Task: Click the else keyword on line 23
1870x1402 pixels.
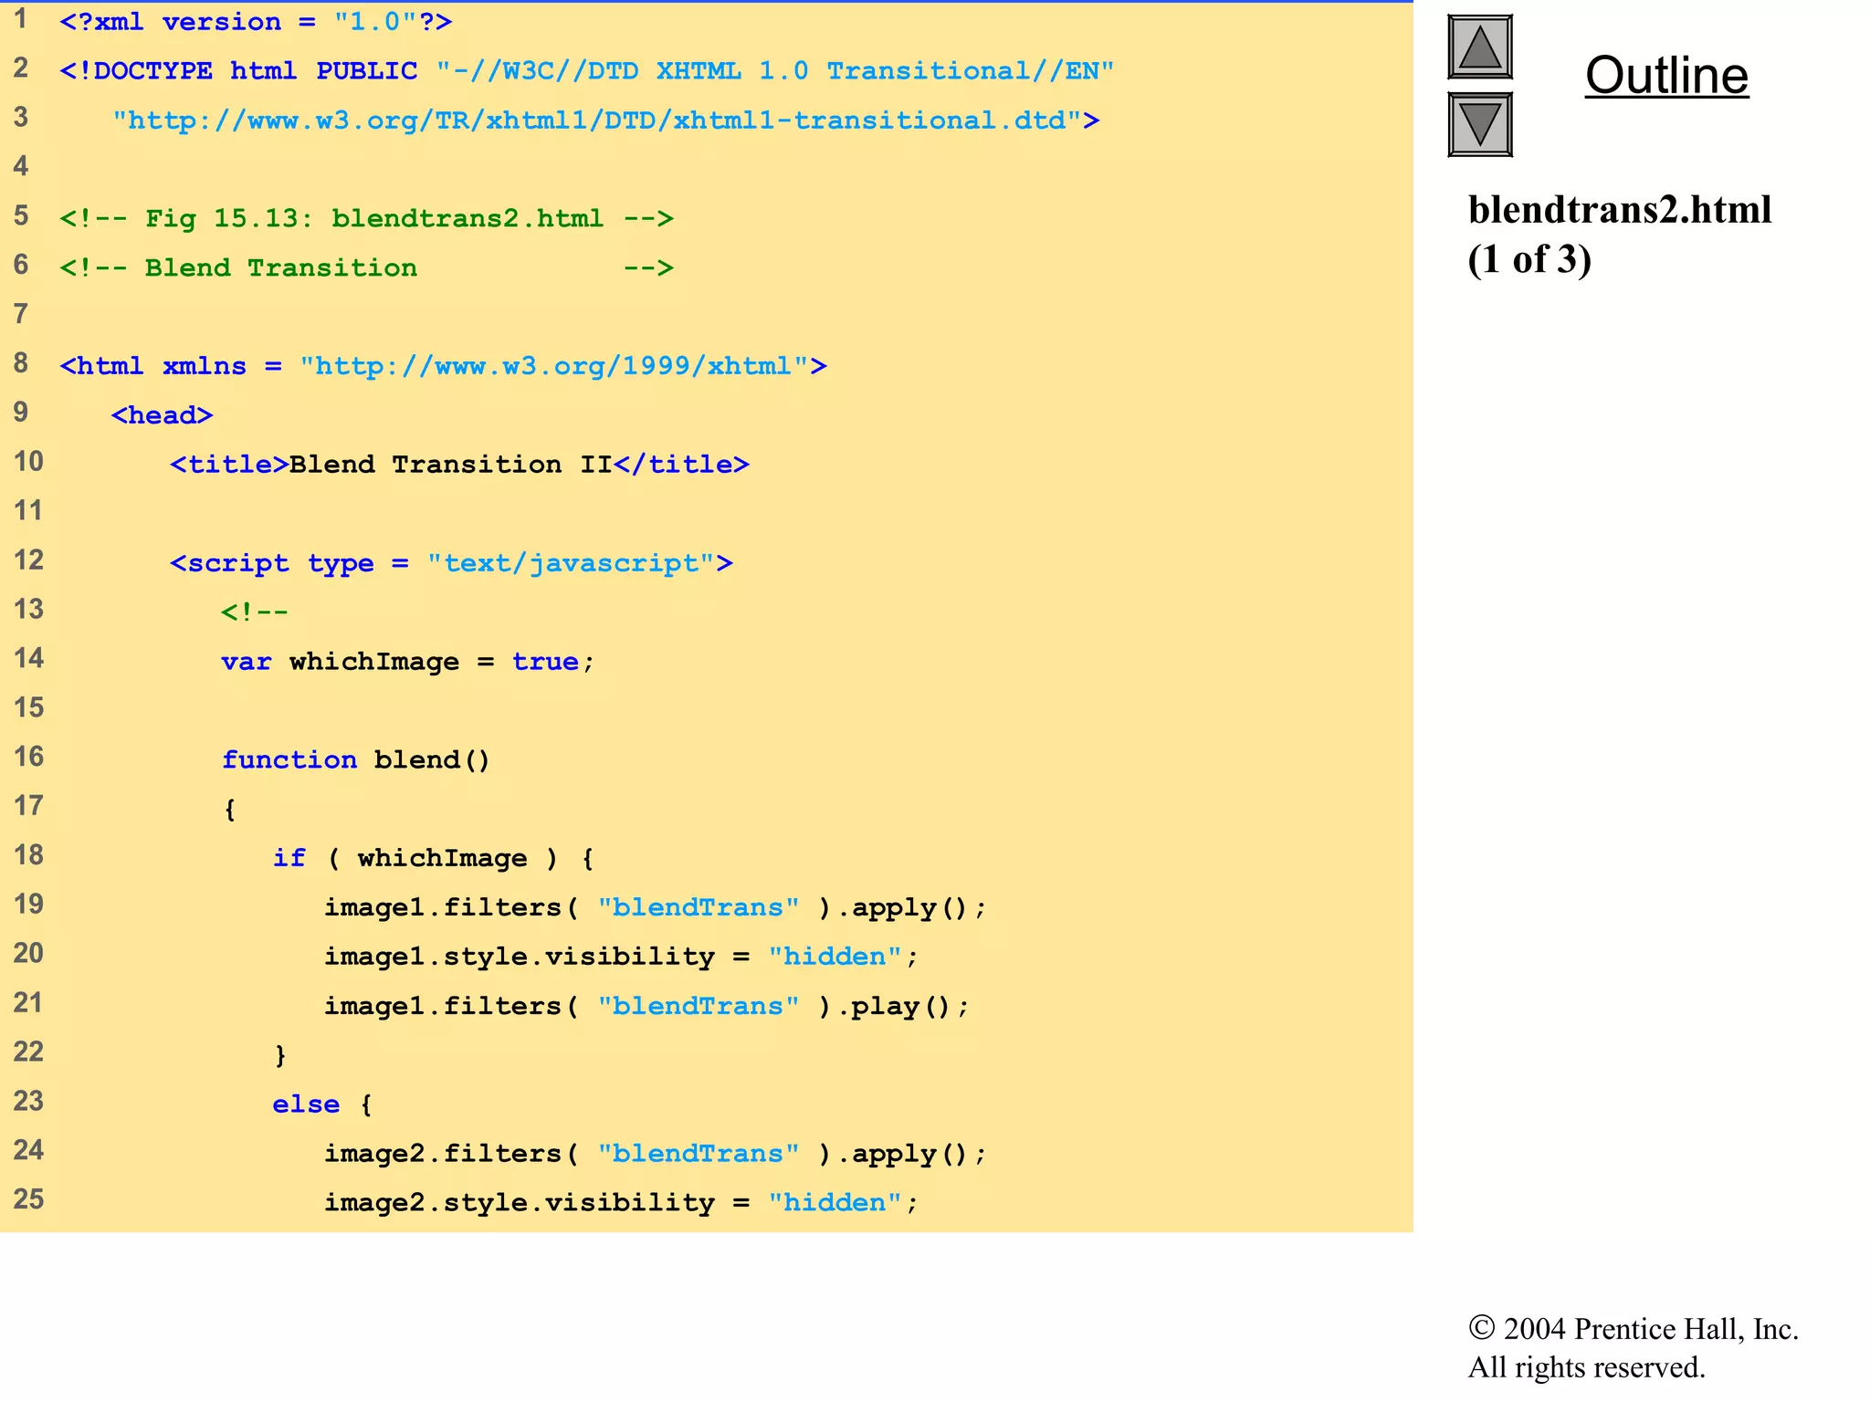Action: [305, 1104]
